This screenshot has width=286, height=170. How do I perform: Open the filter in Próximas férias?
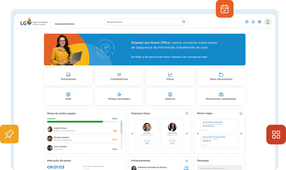187,113
